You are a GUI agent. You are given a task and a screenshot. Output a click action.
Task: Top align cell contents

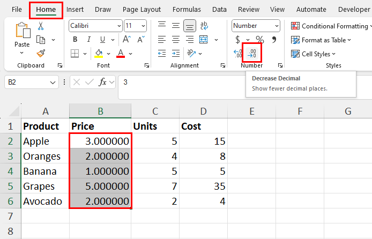[x=162, y=26]
